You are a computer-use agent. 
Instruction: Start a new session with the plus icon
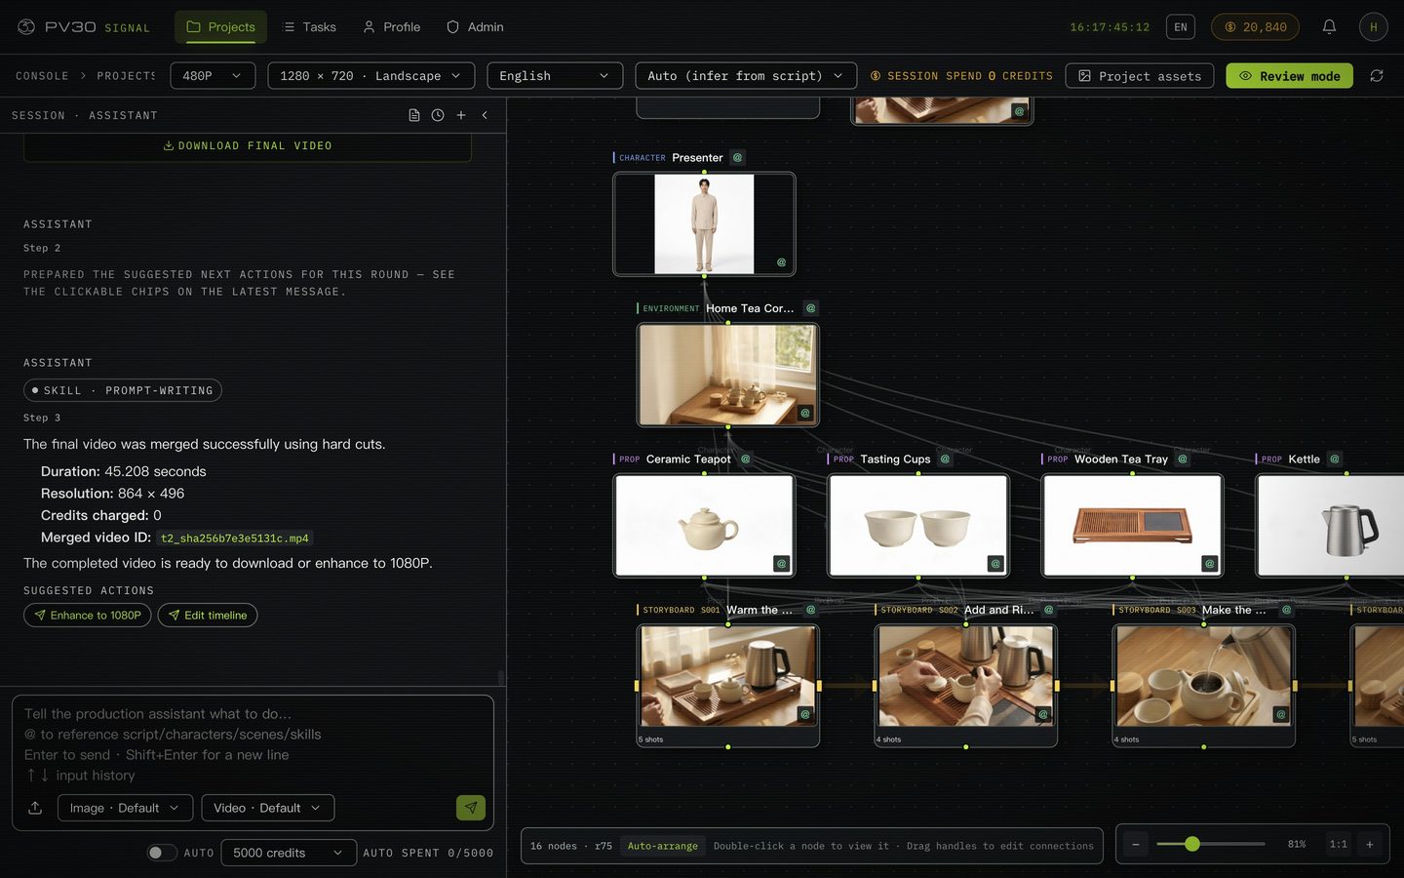(461, 115)
